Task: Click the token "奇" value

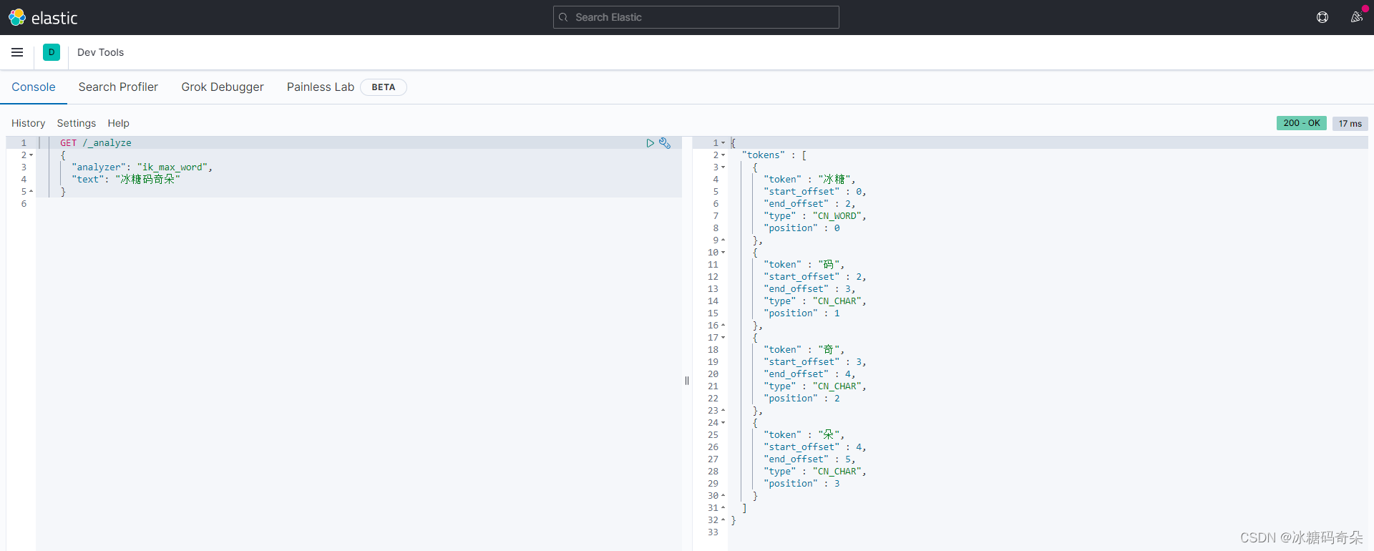Action: 829,350
